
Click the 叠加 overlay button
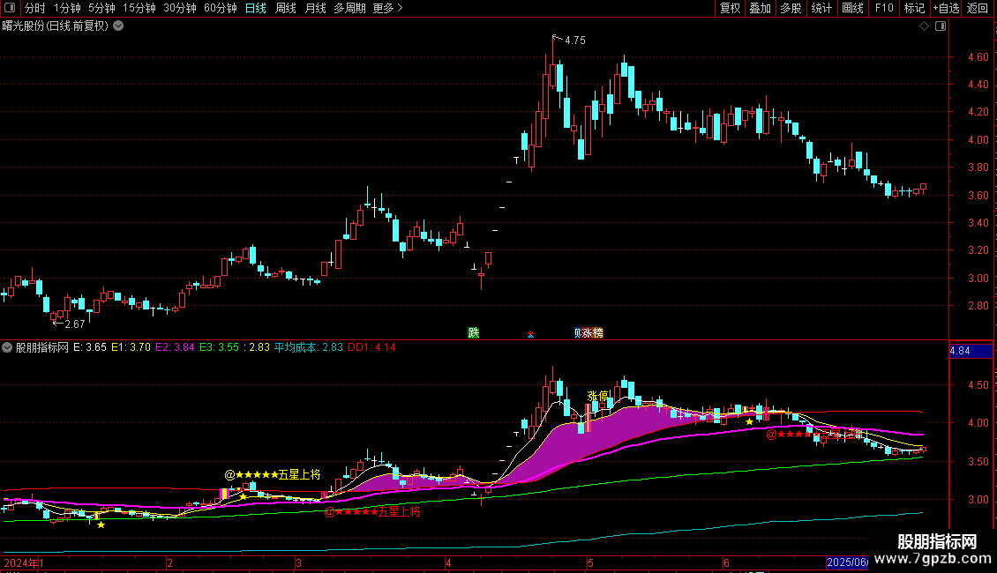pyautogui.click(x=760, y=8)
